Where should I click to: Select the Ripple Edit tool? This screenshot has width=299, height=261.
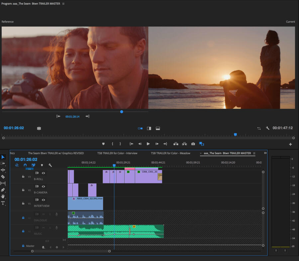click(x=3, y=170)
